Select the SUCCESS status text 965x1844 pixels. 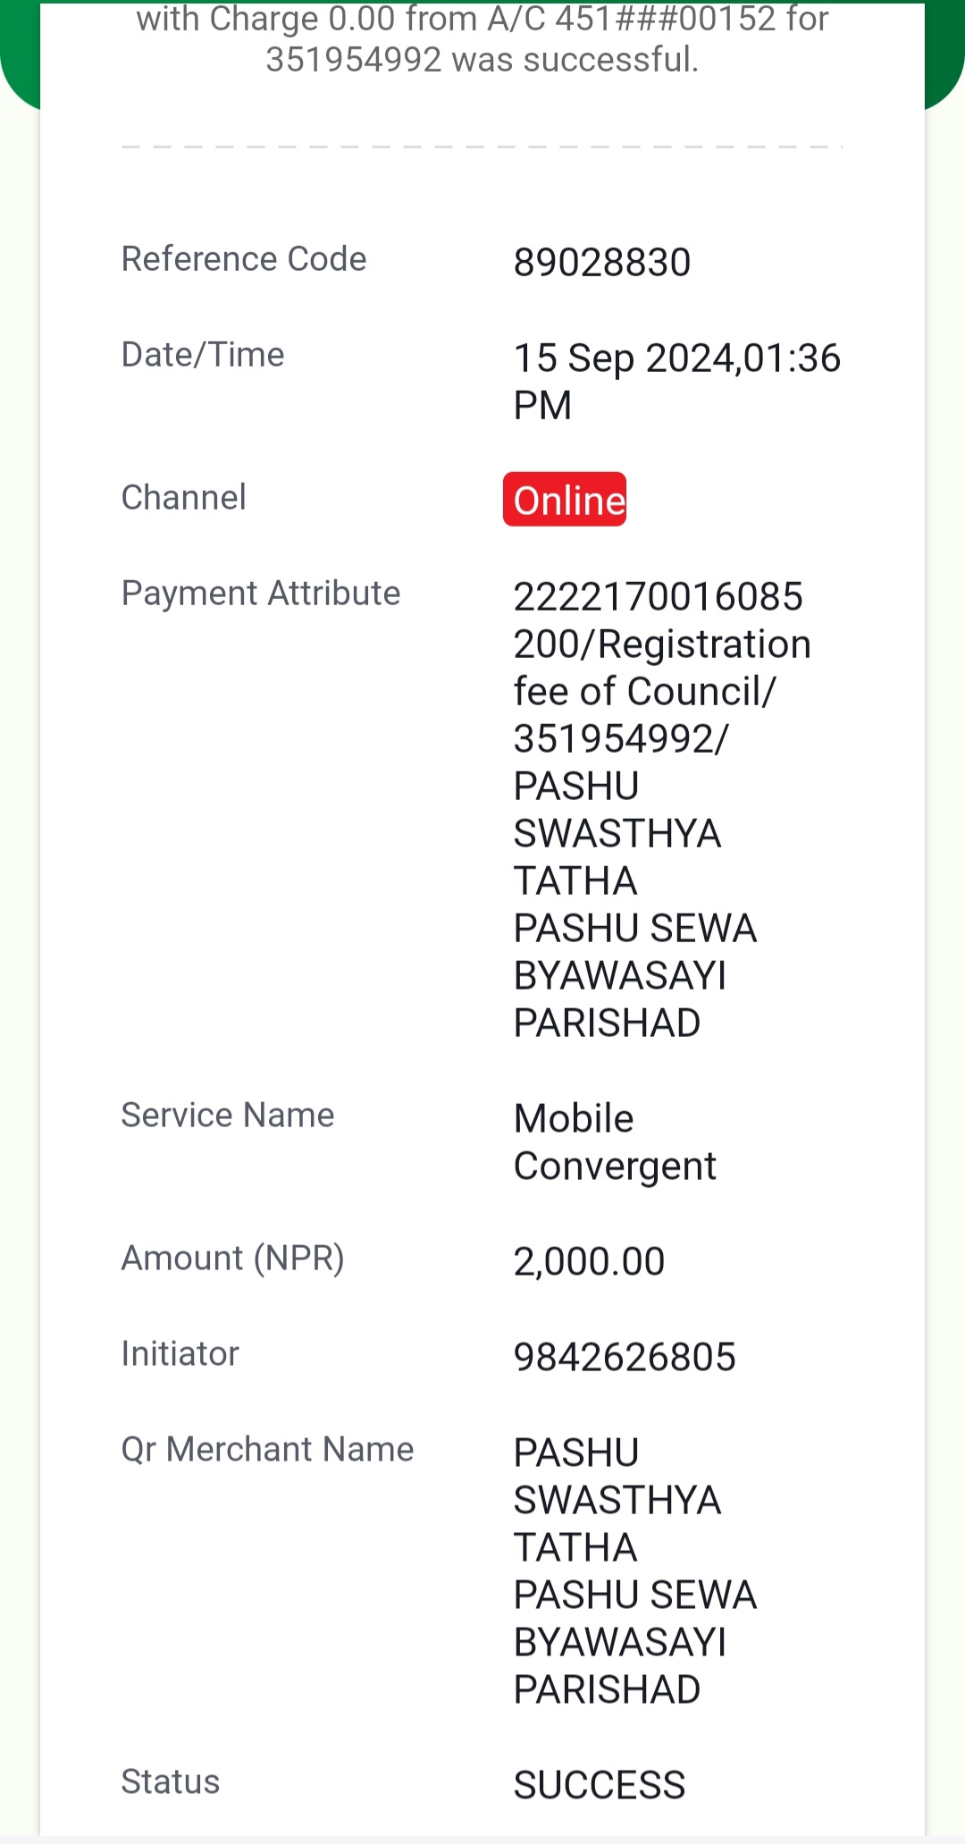[600, 1785]
